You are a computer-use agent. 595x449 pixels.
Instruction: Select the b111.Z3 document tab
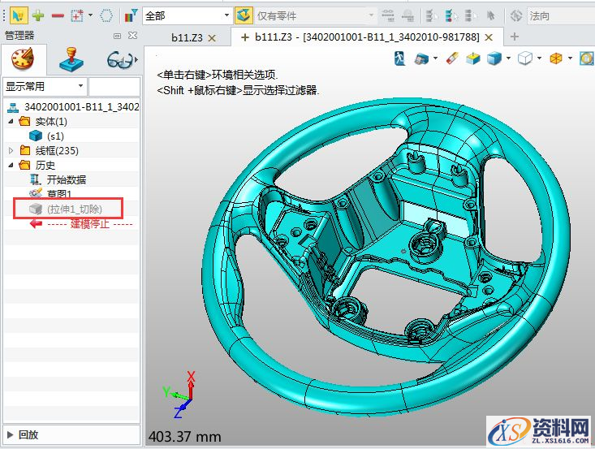click(x=367, y=37)
